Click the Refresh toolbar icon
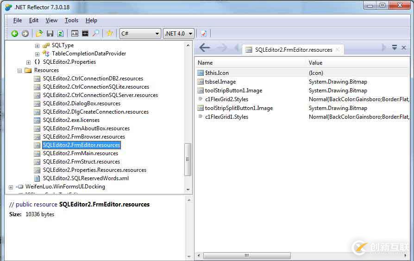The height and width of the screenshot is (261, 414). (x=61, y=33)
